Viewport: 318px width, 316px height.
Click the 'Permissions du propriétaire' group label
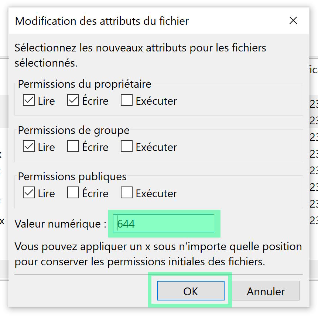[85, 84]
